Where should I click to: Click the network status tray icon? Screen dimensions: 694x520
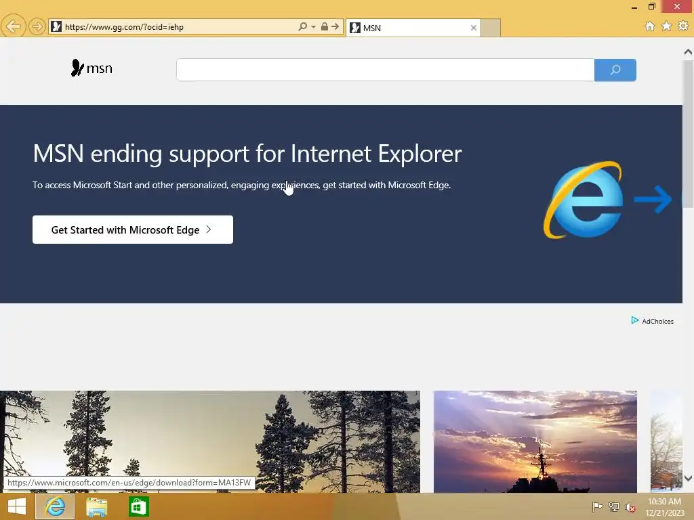[x=614, y=506]
